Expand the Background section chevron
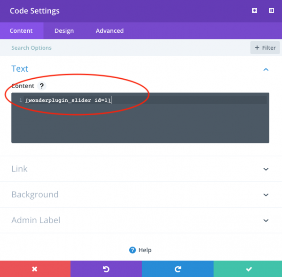 [266, 195]
